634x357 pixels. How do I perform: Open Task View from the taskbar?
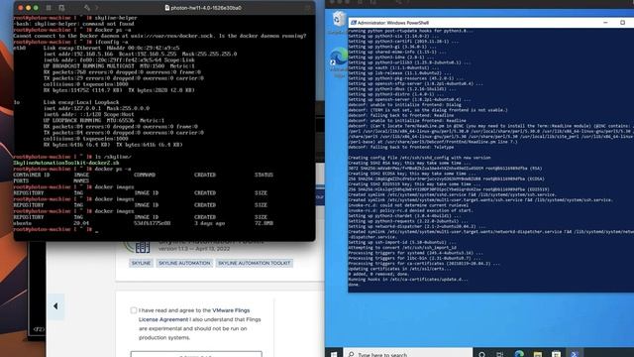[500, 354]
